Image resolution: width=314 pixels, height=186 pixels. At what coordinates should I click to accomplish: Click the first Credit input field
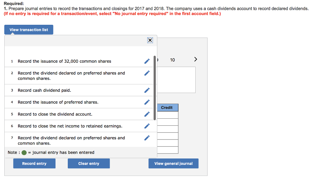pyautogui.click(x=168, y=114)
